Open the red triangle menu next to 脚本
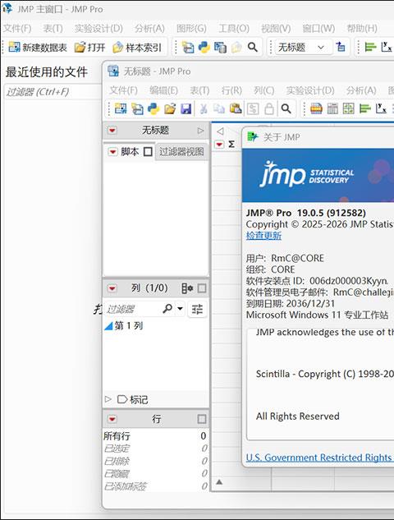 point(113,151)
